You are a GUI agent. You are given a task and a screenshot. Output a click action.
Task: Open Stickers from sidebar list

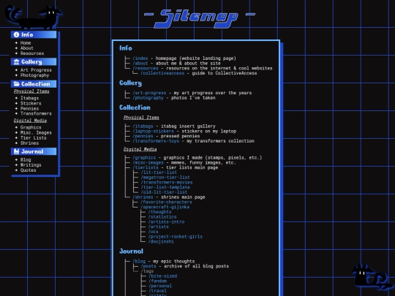[x=31, y=104]
